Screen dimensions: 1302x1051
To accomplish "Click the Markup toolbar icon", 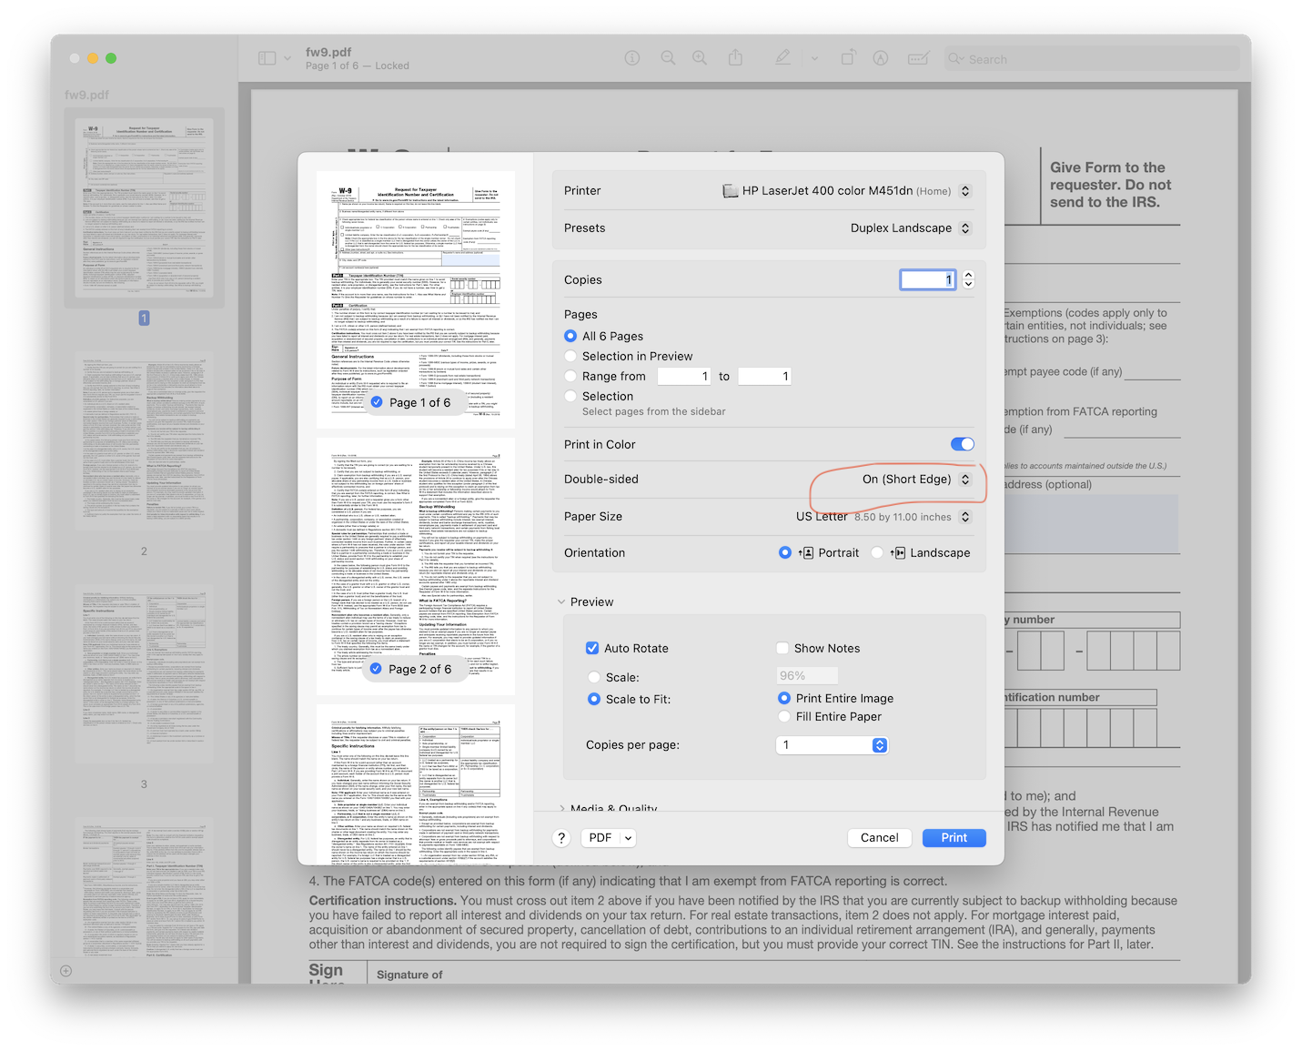I will click(x=881, y=58).
